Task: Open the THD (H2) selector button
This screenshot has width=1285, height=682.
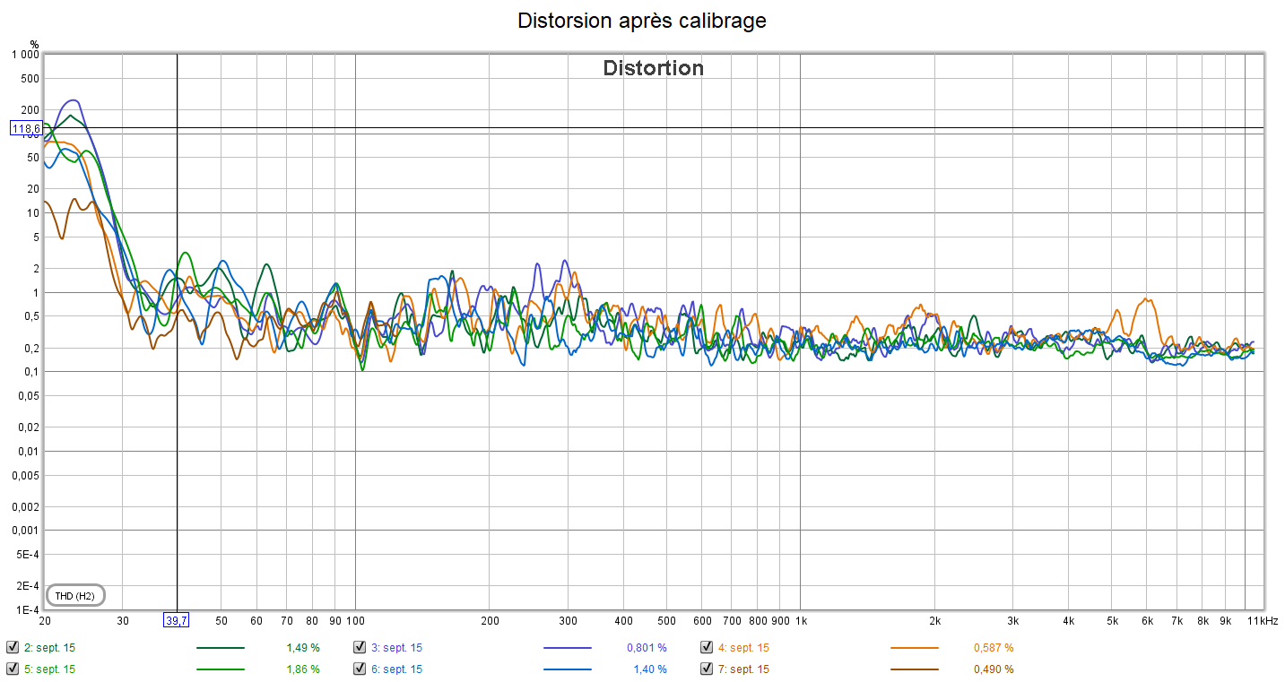Action: click(x=75, y=595)
